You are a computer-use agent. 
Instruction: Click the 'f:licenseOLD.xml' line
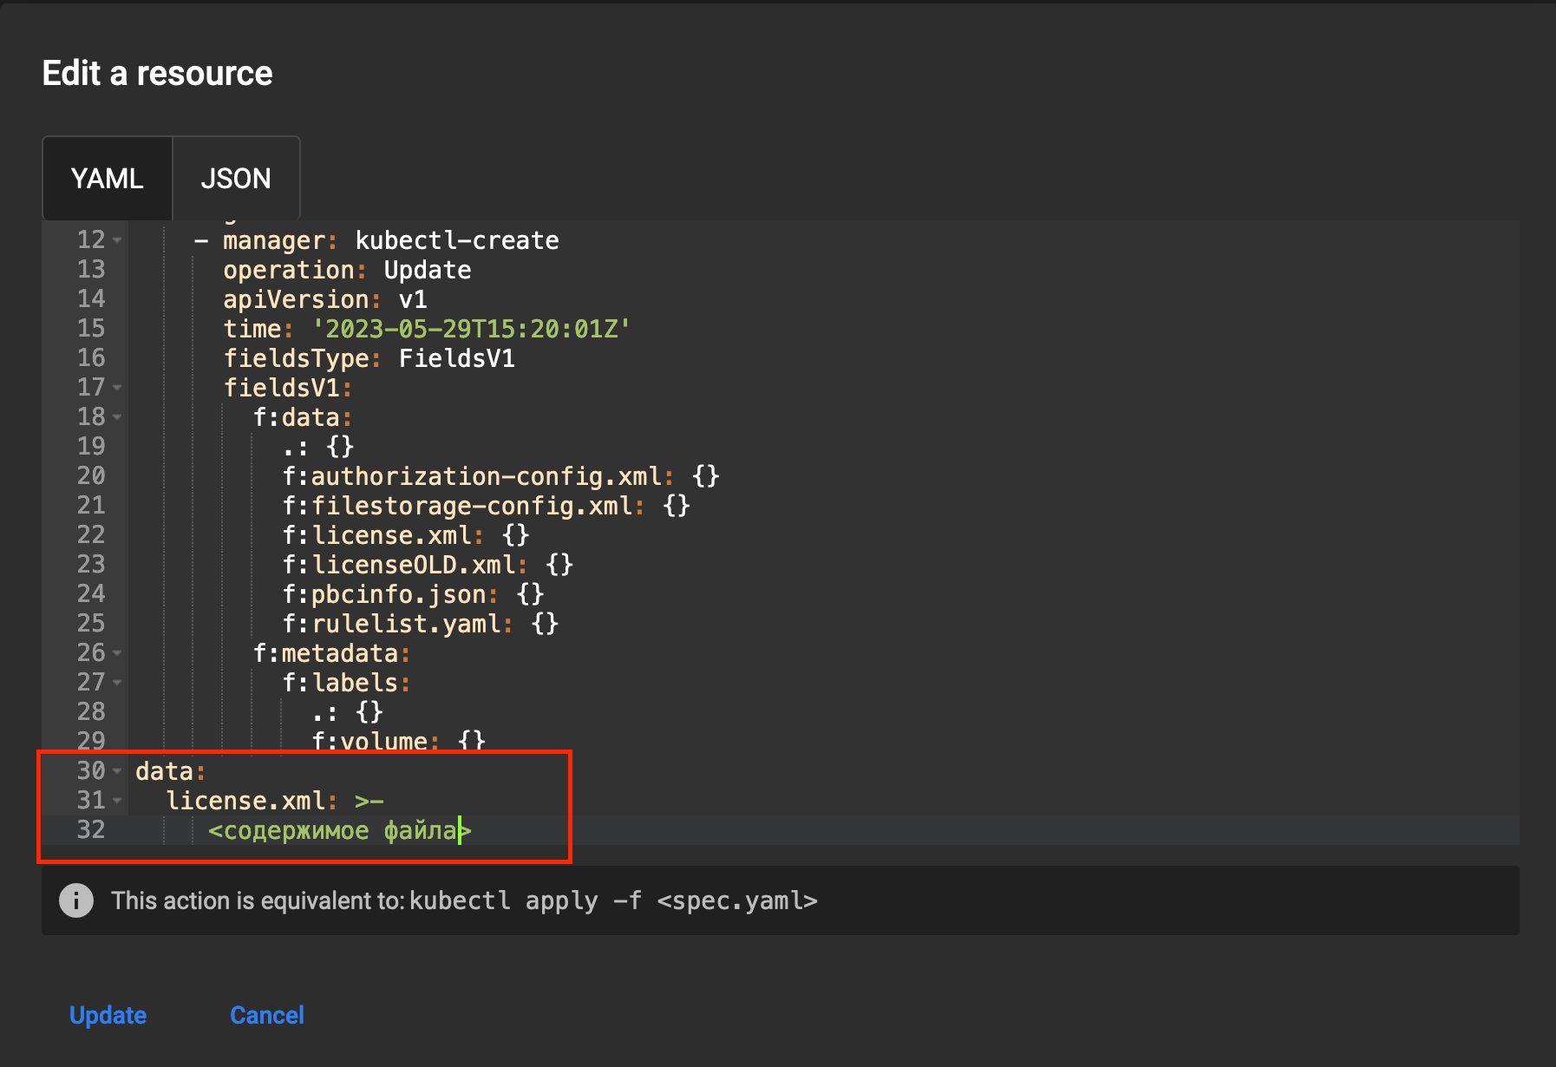click(428, 565)
